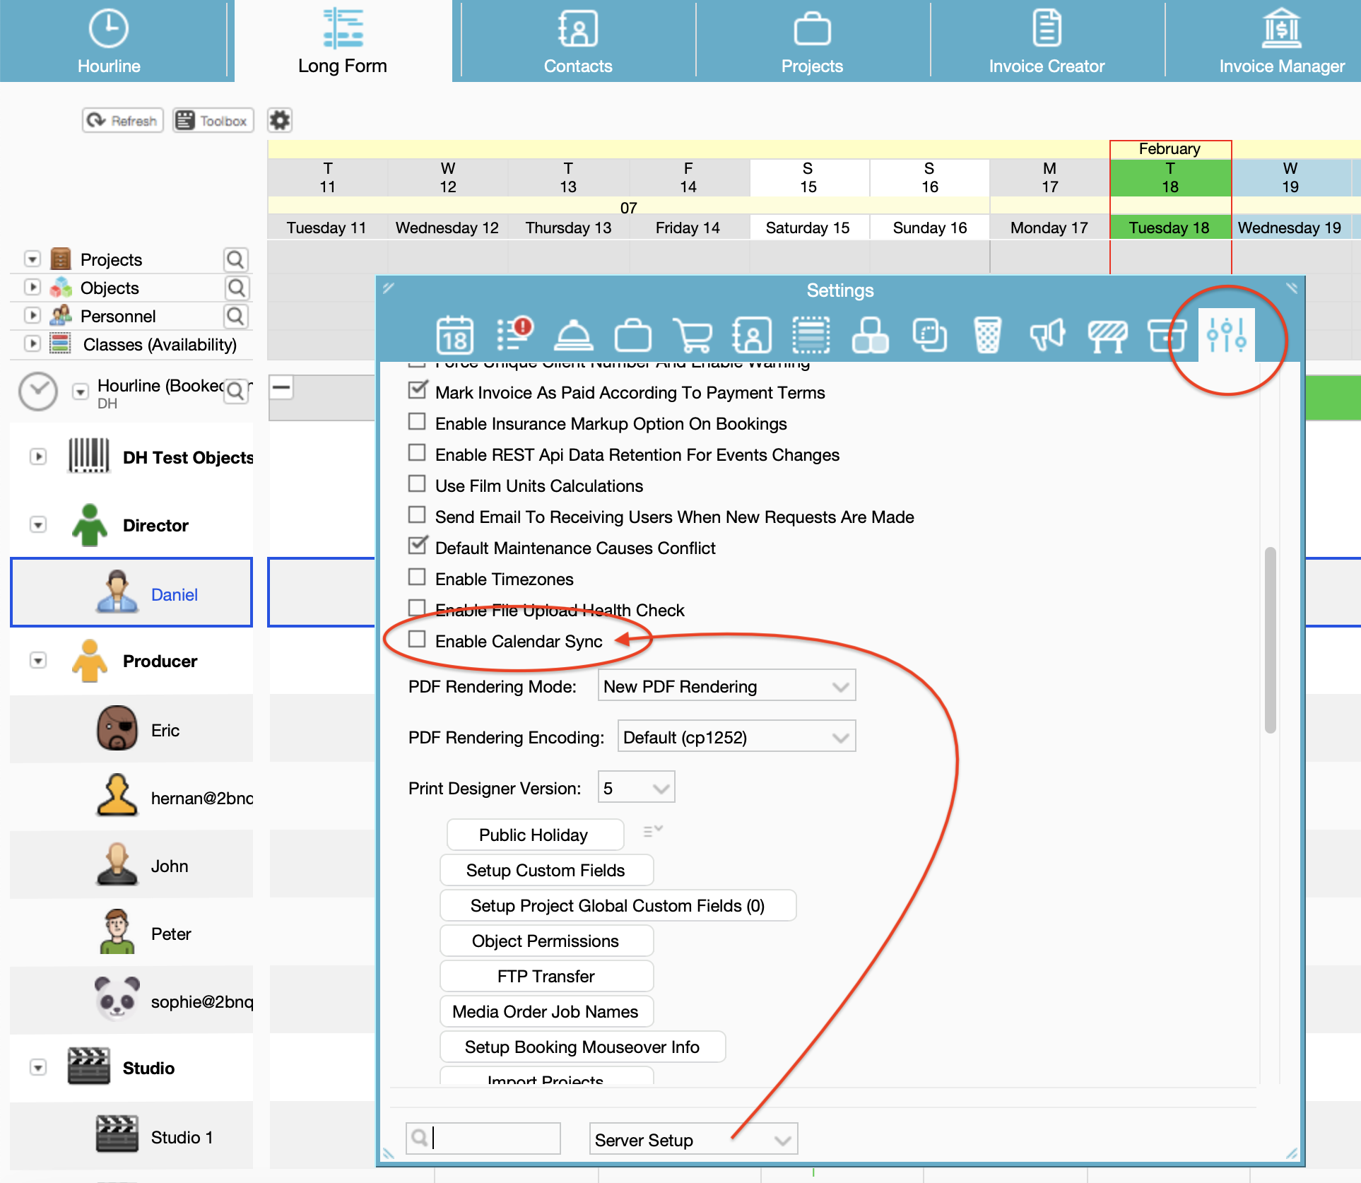Click the shopping cart settings icon

[693, 335]
